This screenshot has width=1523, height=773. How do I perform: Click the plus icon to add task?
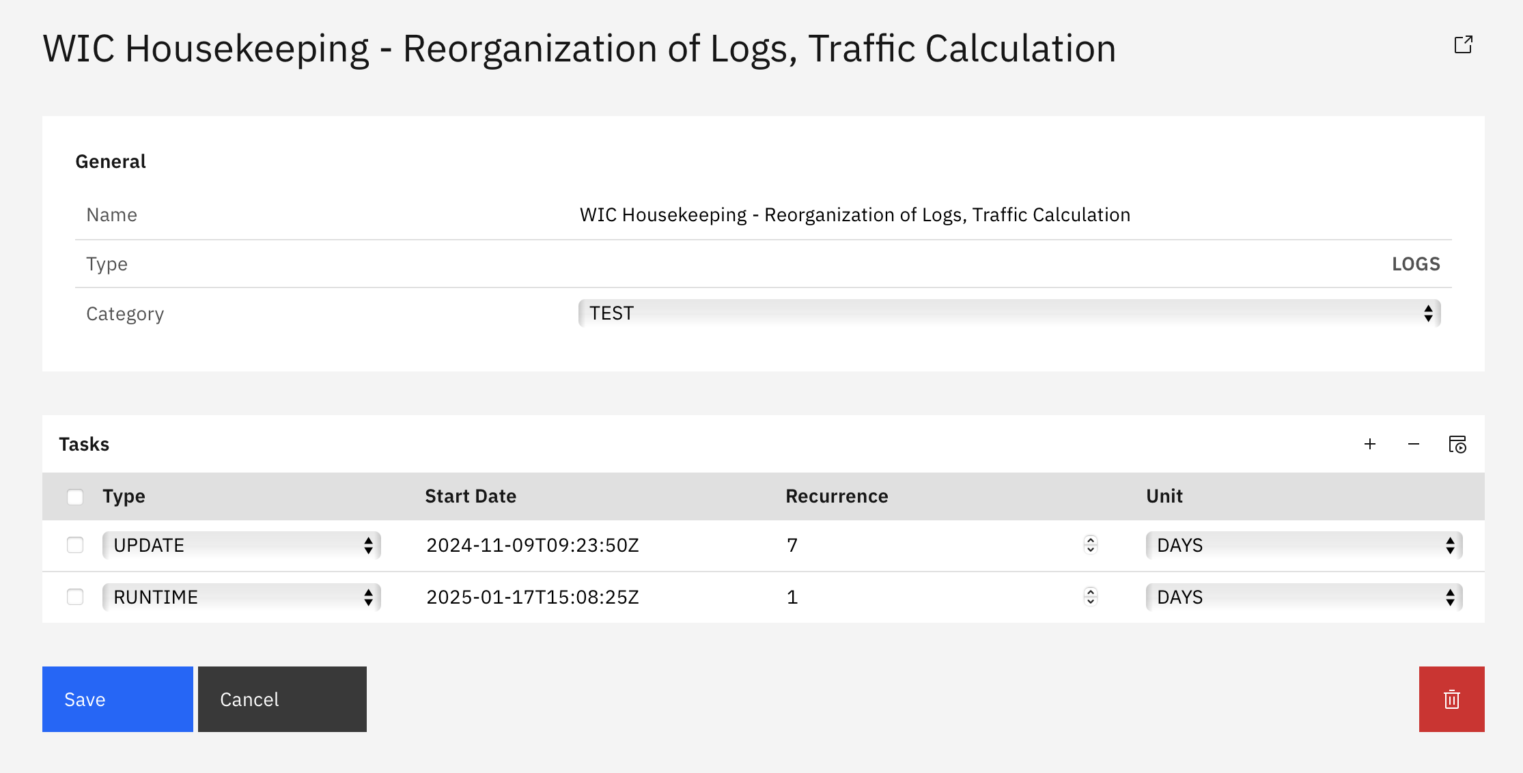[x=1369, y=445]
